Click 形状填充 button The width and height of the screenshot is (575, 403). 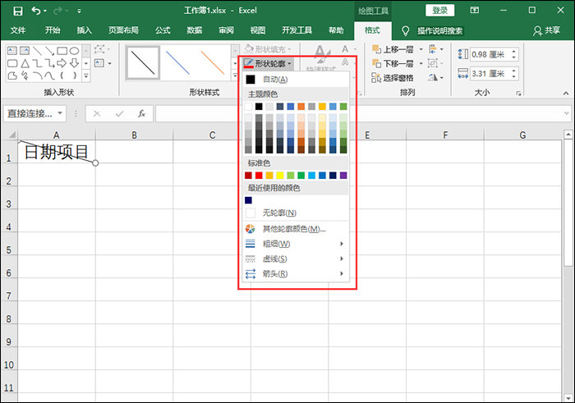coord(268,49)
